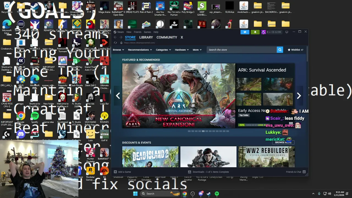
Task: Open Big Picture mode monitor icon
Action: pyautogui.click(x=287, y=32)
